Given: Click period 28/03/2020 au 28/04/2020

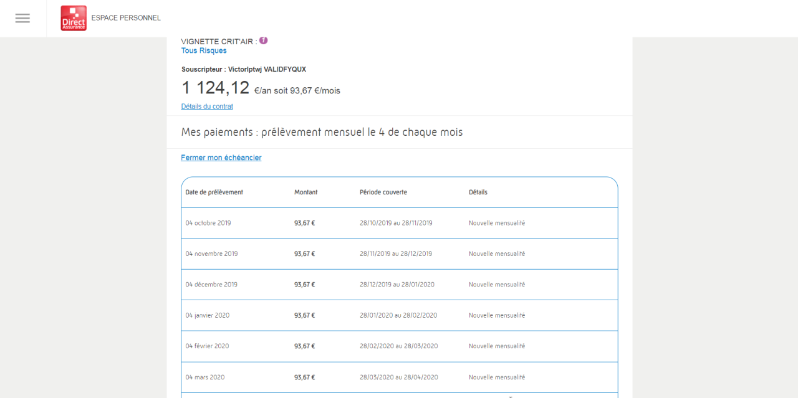Looking at the screenshot, I should 399,377.
